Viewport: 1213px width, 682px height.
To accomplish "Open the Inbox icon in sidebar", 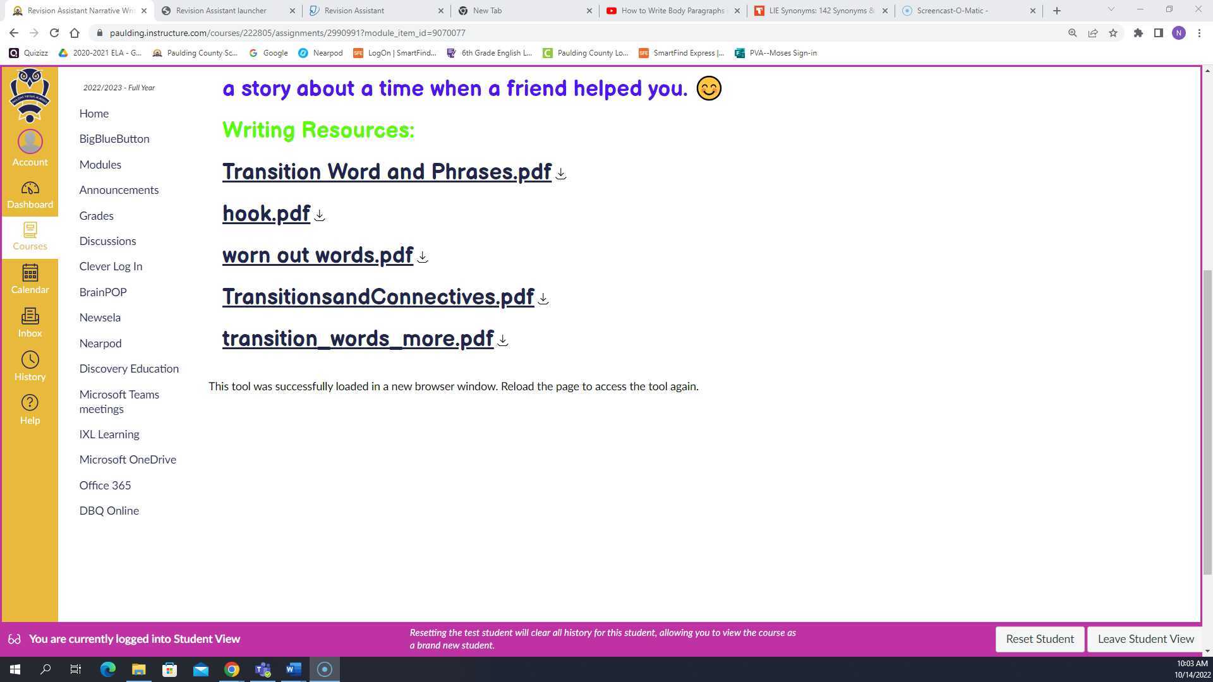I will (30, 323).
